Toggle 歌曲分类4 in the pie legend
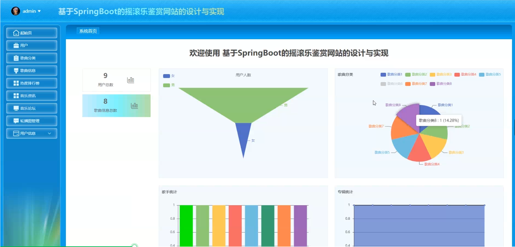515x247 pixels. (x=465, y=74)
